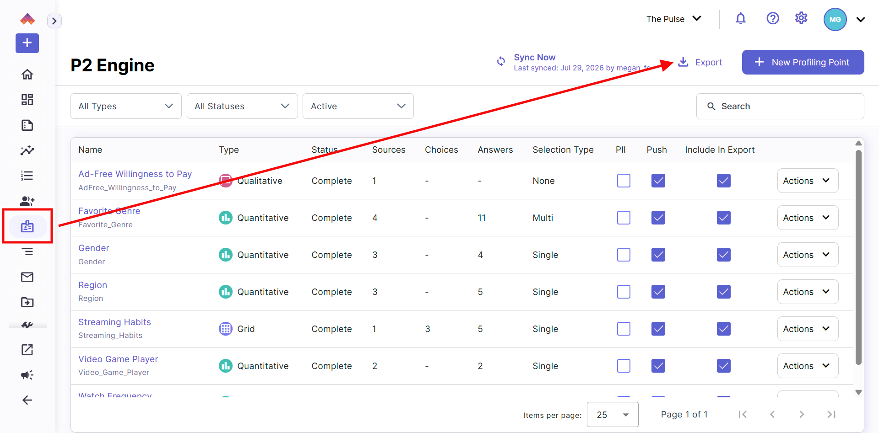Image resolution: width=879 pixels, height=433 pixels.
Task: Toggle PII checkbox for Ad-Free Willingness to Pay
Action: pyautogui.click(x=624, y=181)
